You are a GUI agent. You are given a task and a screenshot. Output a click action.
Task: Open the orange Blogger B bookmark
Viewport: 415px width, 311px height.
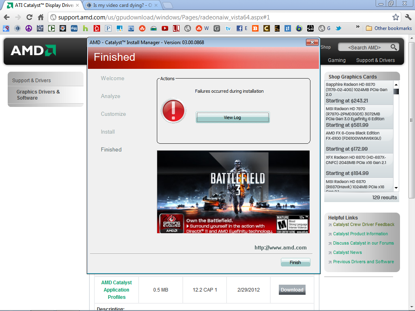[x=255, y=28]
